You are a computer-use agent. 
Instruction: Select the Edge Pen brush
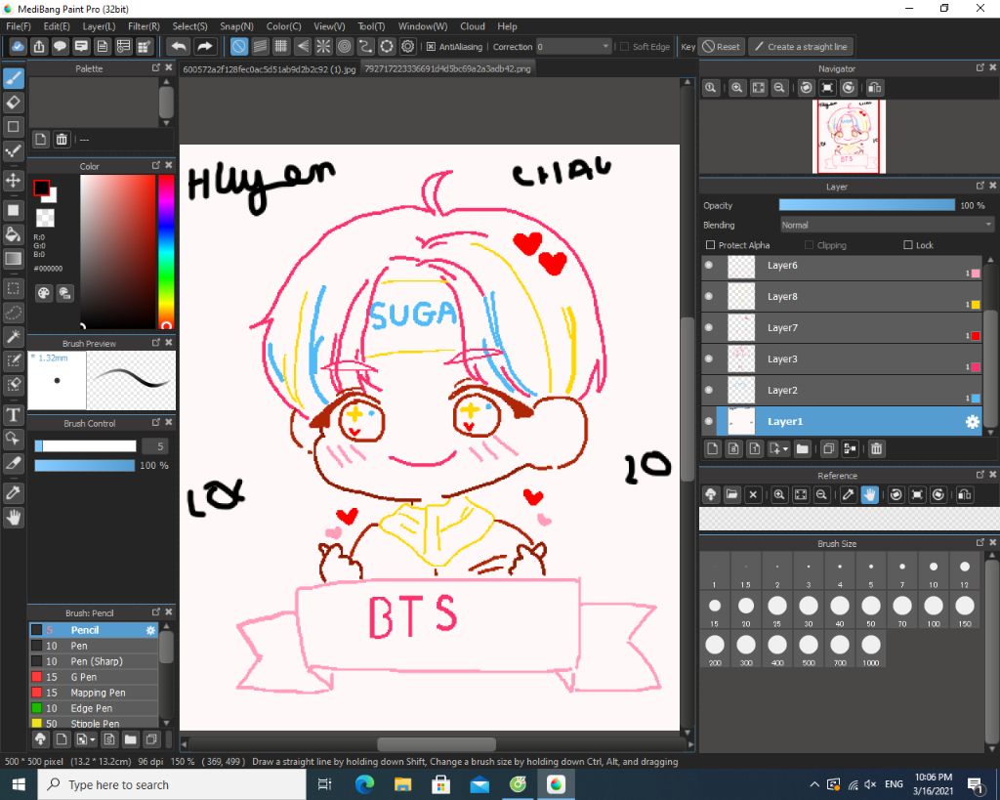point(94,708)
